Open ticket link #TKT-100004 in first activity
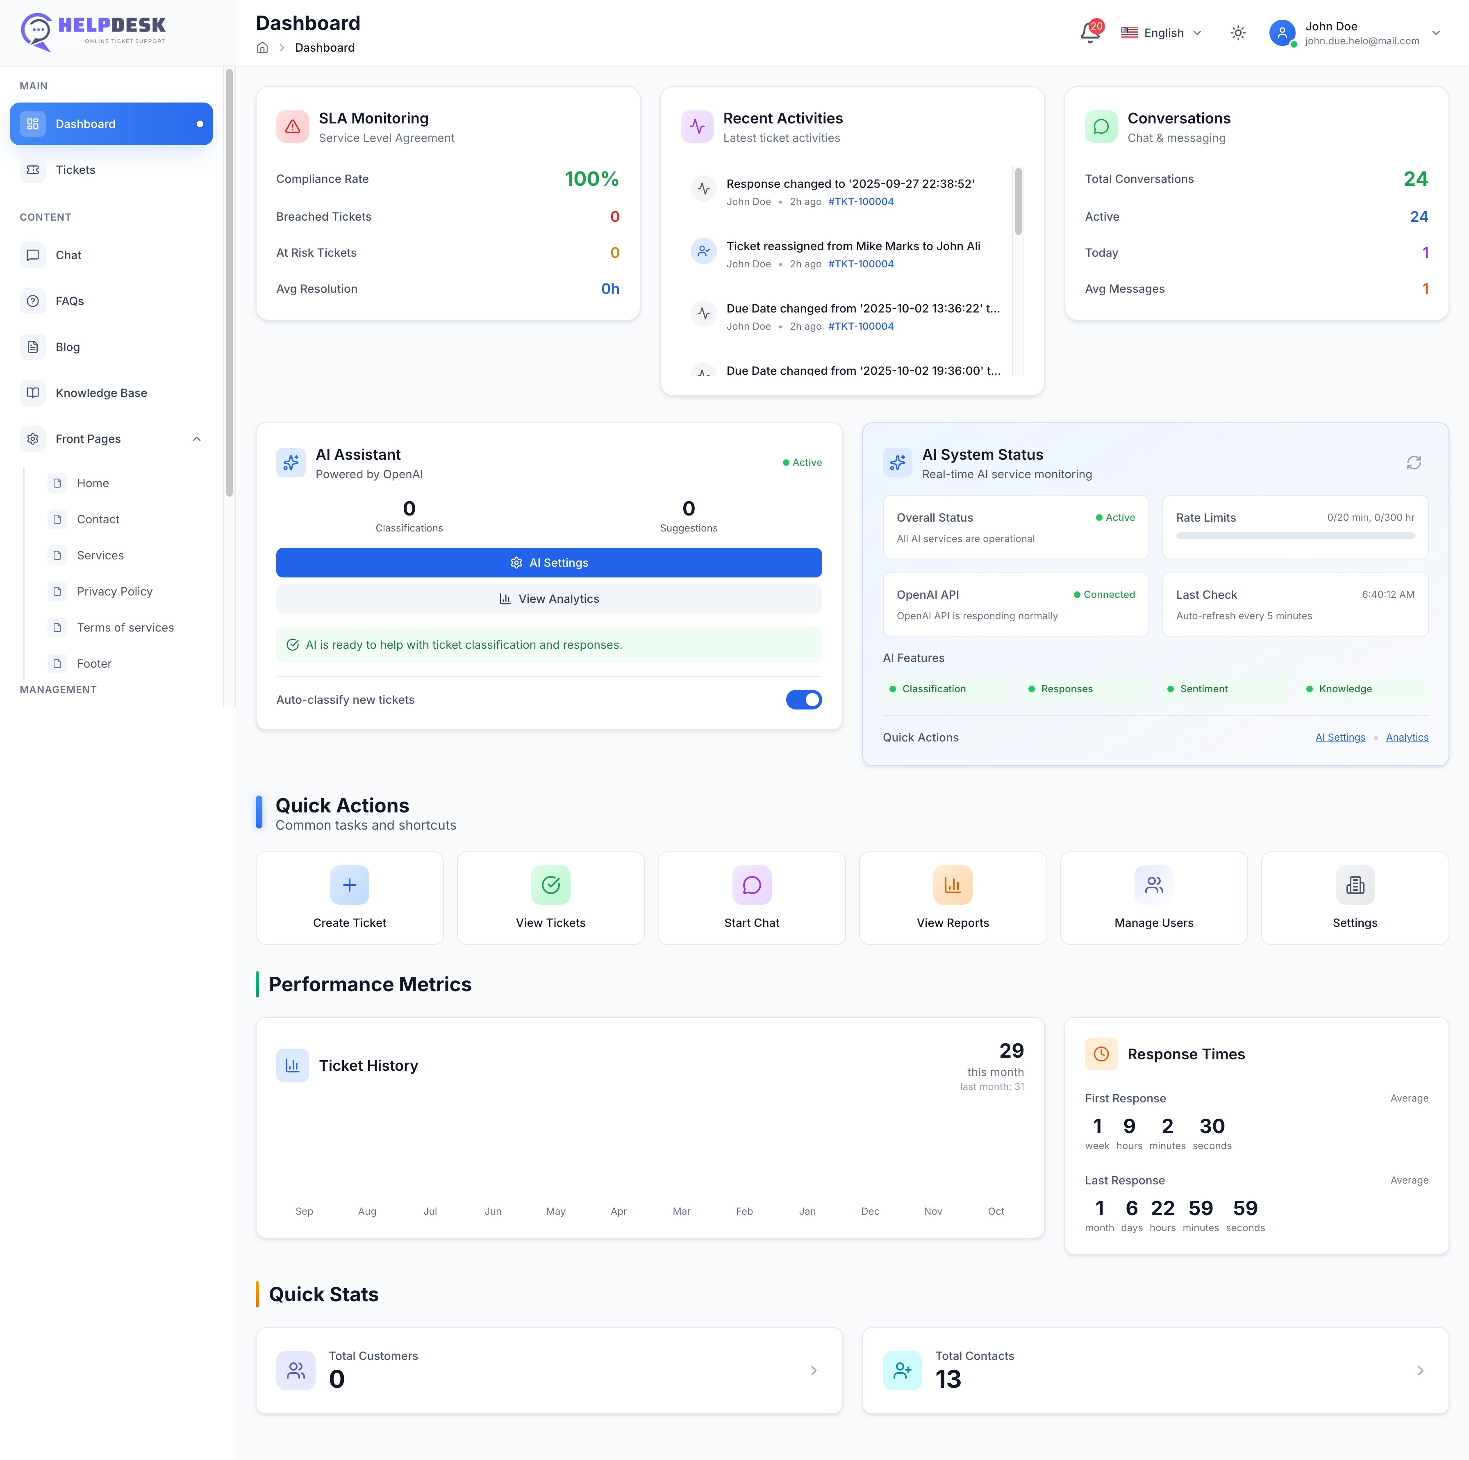The width and height of the screenshot is (1469, 1460). pos(860,202)
